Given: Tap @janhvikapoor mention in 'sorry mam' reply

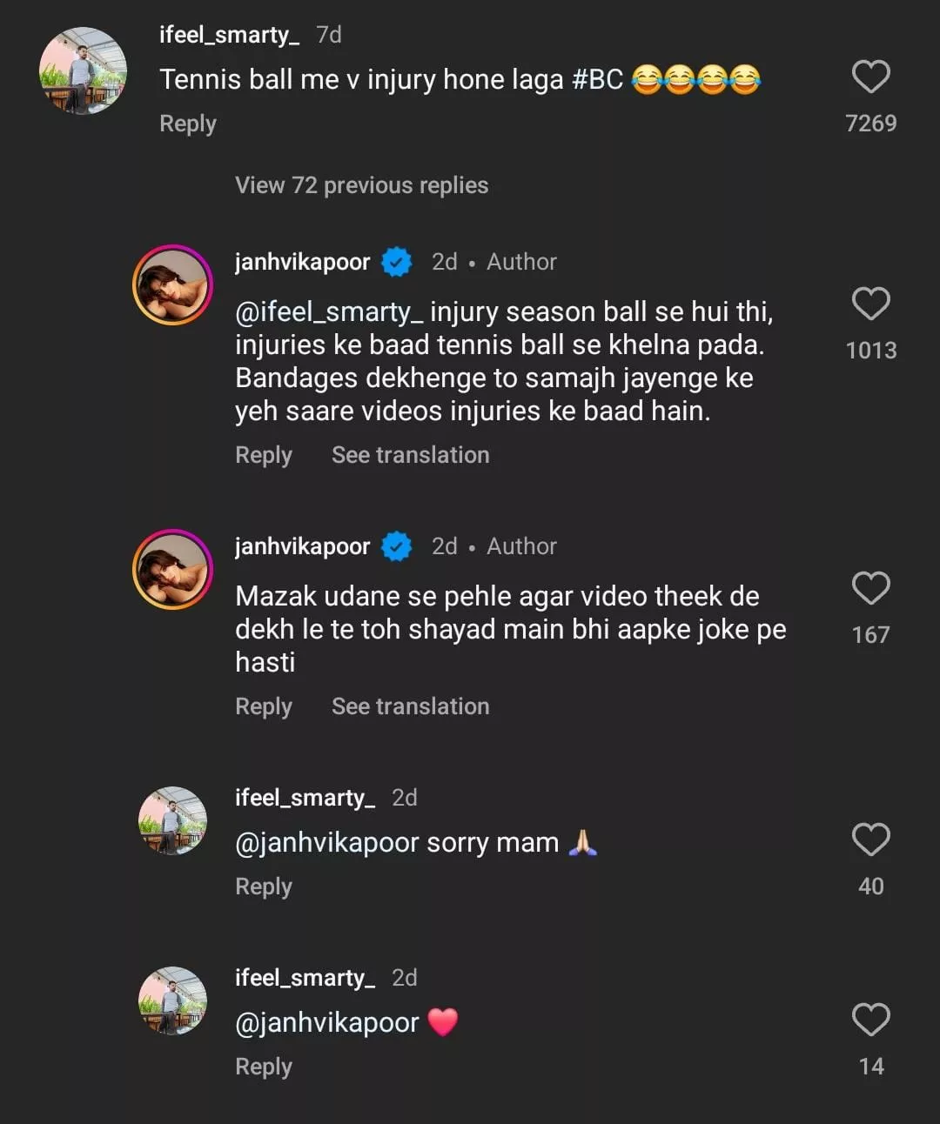Looking at the screenshot, I should 326,843.
